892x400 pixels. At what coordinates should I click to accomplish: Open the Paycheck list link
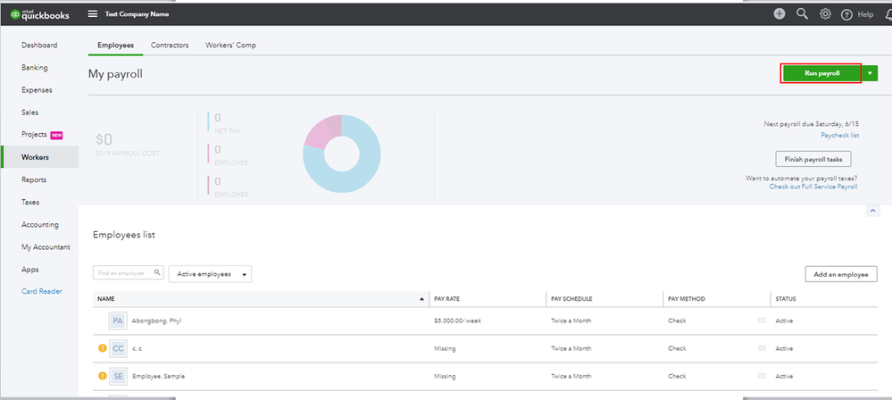tap(839, 136)
